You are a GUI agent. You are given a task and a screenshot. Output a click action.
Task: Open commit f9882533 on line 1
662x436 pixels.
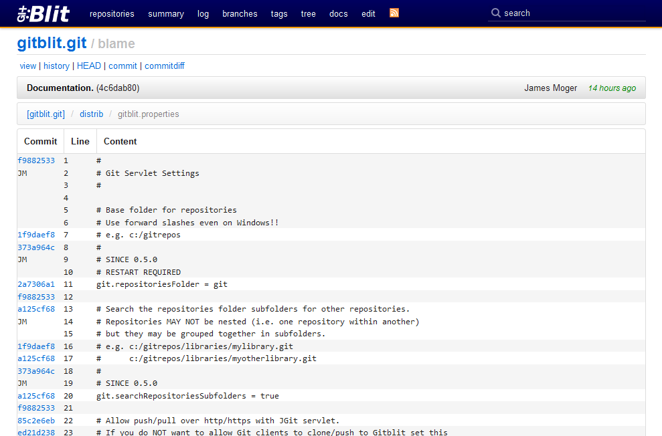pos(36,160)
